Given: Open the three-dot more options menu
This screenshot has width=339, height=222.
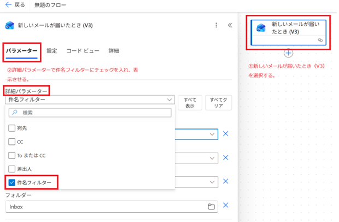Looking at the screenshot, I should click(x=216, y=25).
